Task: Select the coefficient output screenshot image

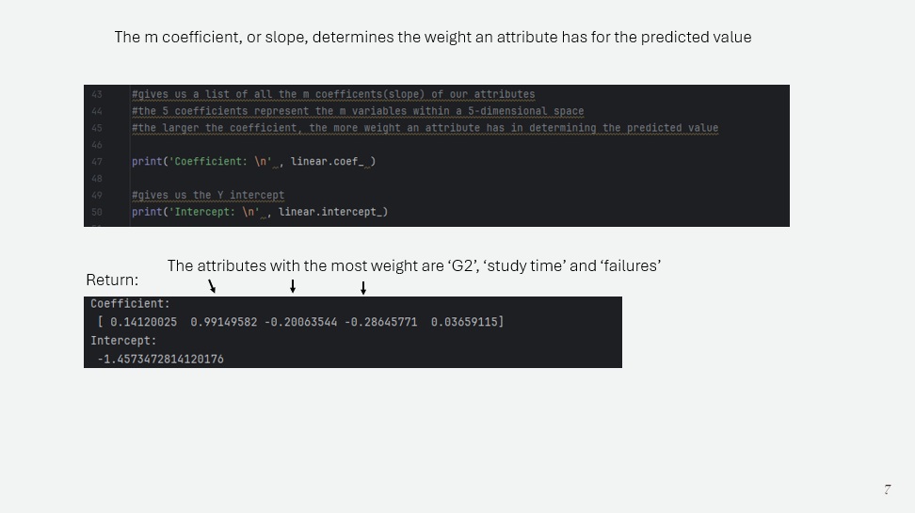Action: (353, 332)
